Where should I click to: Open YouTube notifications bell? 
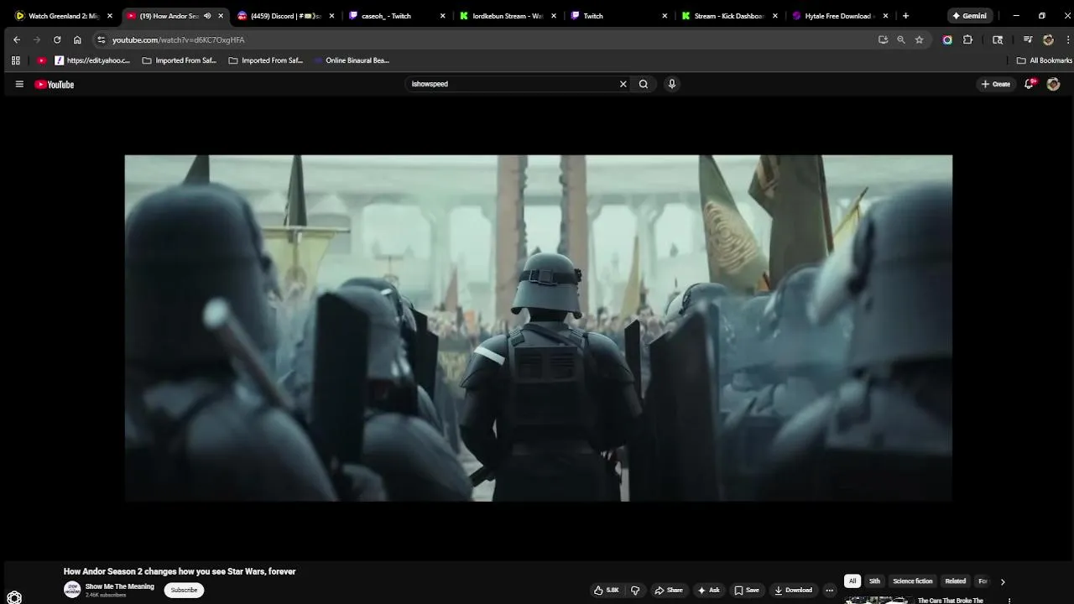1030,84
